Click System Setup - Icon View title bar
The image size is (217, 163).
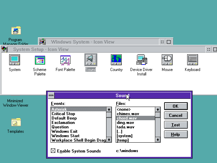[106, 49]
